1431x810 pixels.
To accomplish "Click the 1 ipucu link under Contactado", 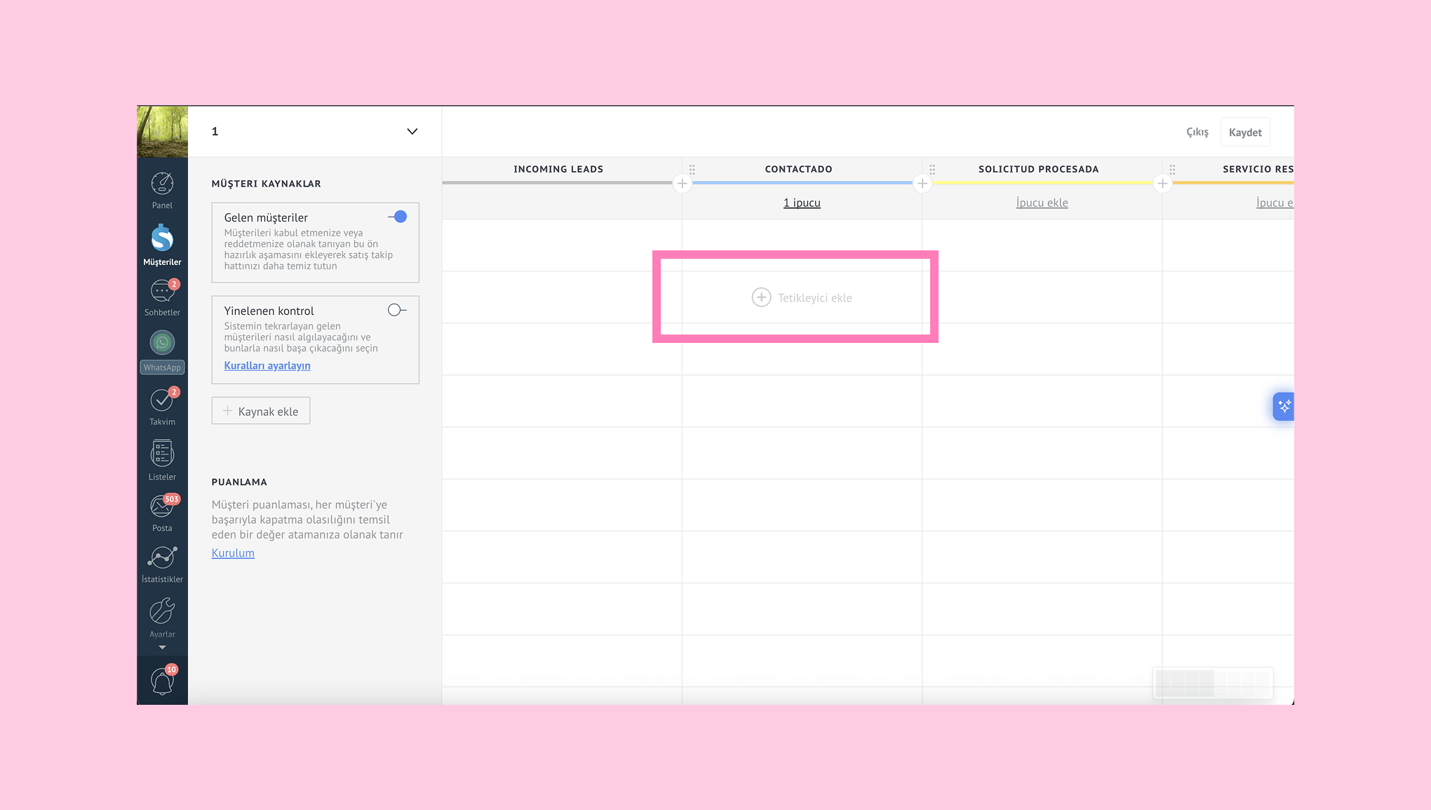I will point(802,203).
